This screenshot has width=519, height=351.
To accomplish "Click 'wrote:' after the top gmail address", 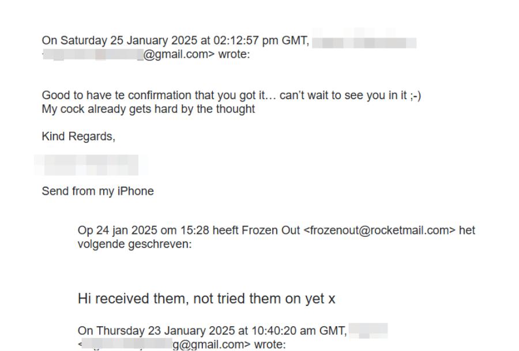I will (234, 54).
